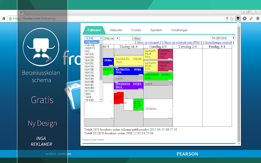Click the Tisdag 31/3 column header
The image size is (261, 163).
click(x=128, y=47)
